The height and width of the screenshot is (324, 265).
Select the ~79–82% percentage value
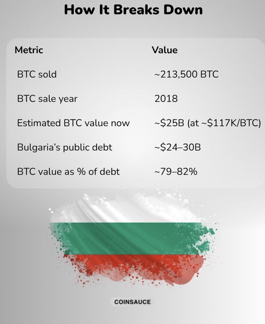pyautogui.click(x=176, y=172)
